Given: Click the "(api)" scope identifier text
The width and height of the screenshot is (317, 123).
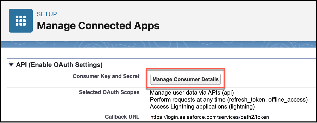Looking at the screenshot, I should pos(232,93).
